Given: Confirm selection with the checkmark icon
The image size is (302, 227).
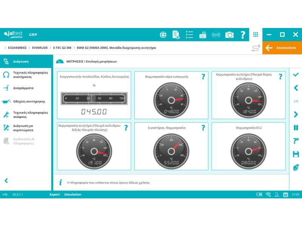Looking at the screenshot, I should 296,75.
